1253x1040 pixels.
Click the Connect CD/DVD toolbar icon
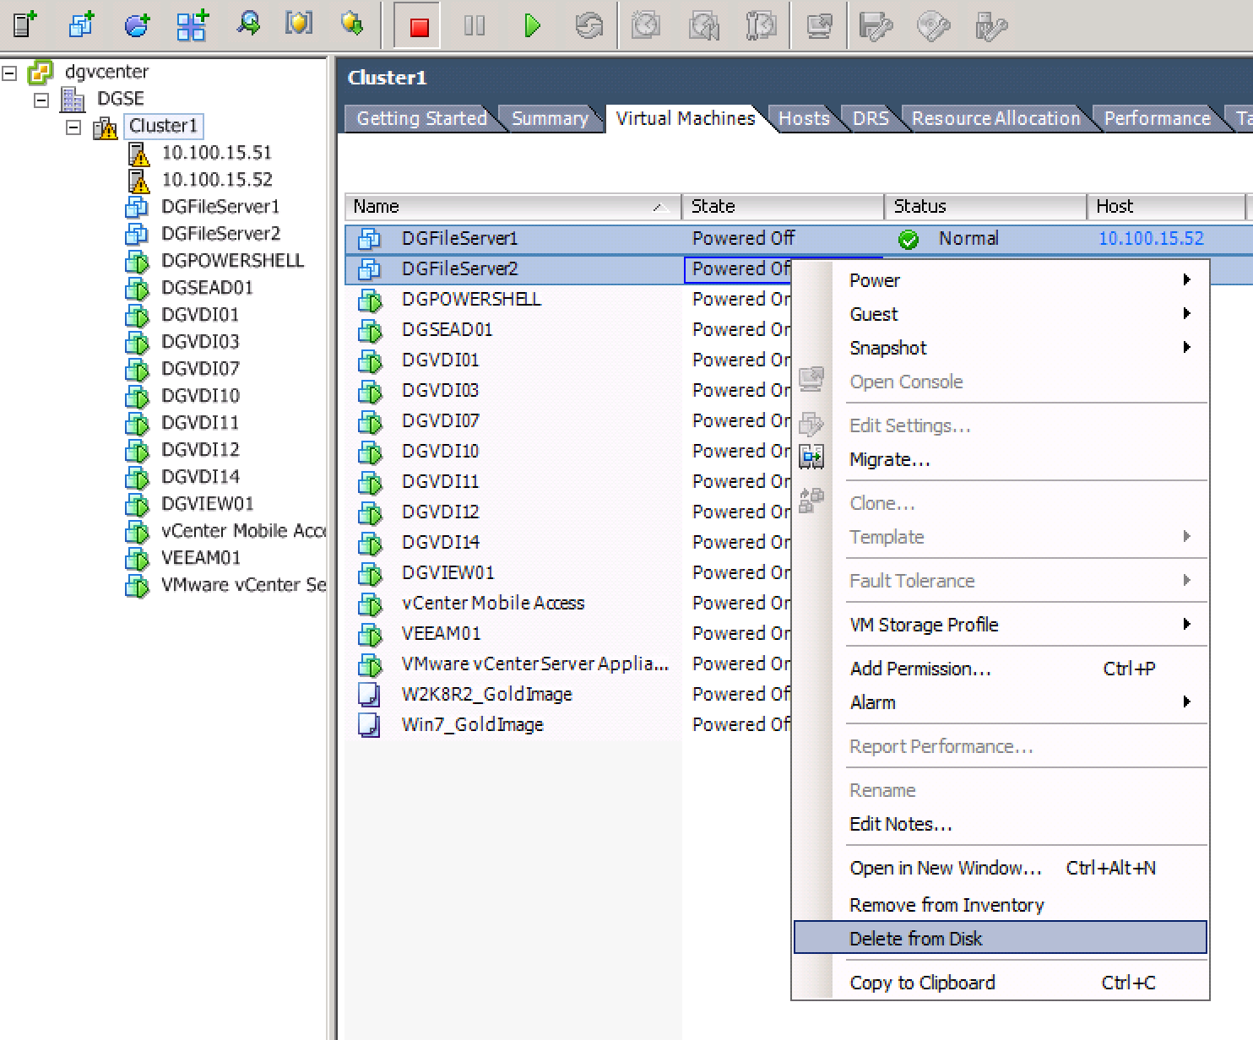click(933, 26)
